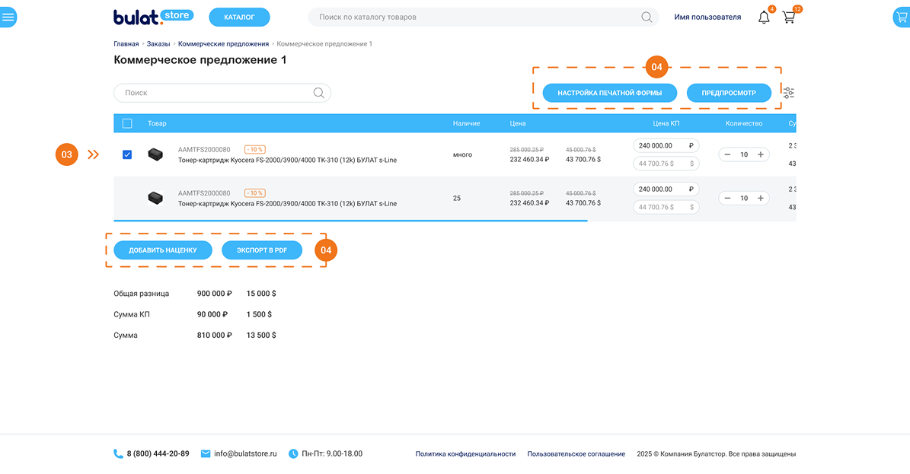Open table column settings sliders icon
The image size is (910, 474).
[x=788, y=93]
